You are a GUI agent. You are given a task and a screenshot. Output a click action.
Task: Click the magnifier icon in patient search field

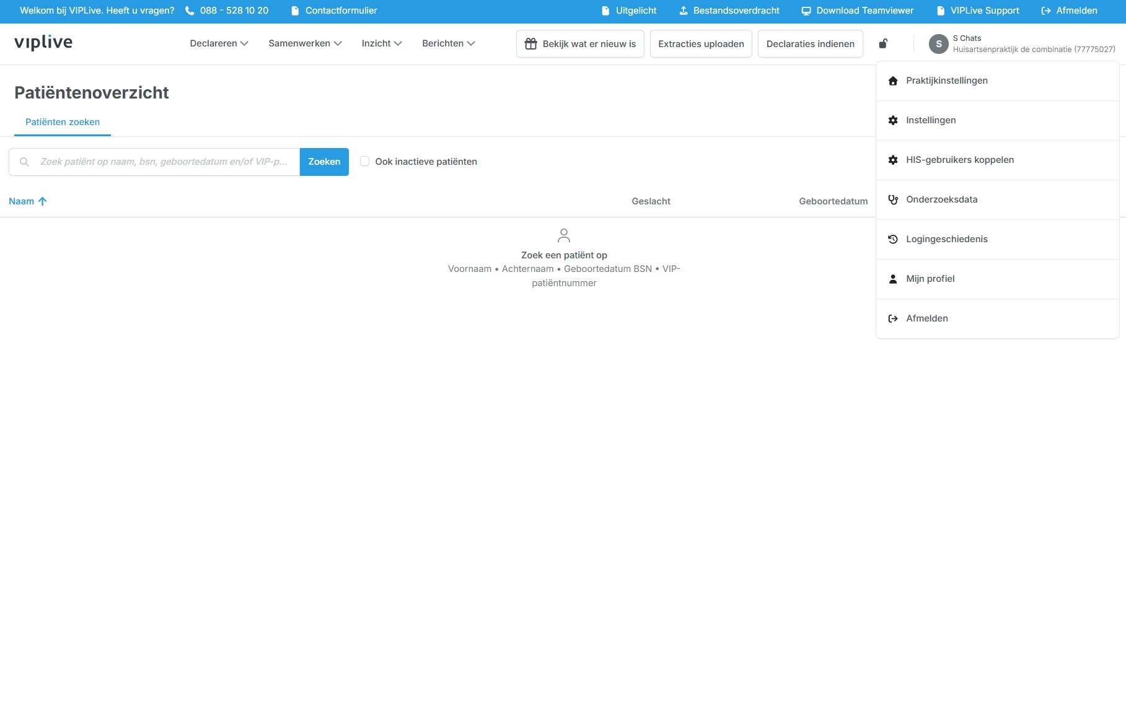coord(24,162)
